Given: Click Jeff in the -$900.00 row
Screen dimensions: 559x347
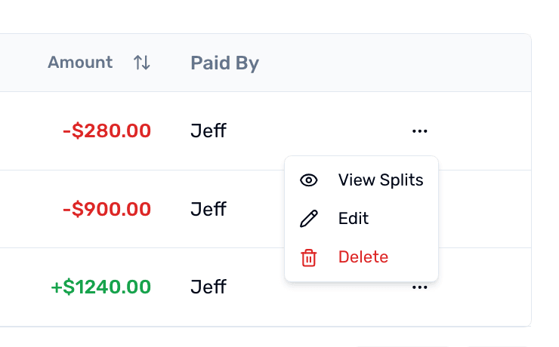Looking at the screenshot, I should pyautogui.click(x=208, y=209).
